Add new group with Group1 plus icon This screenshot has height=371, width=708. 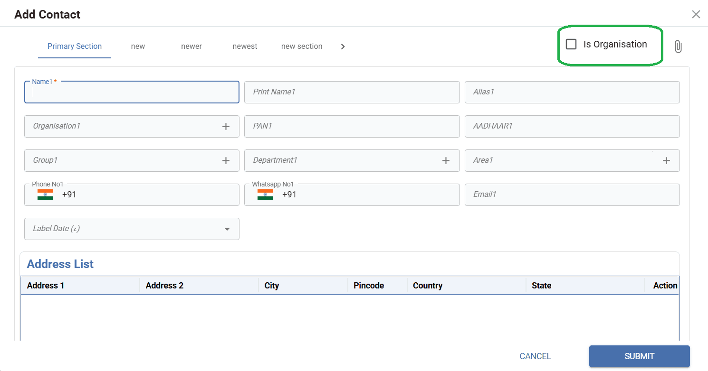226,160
